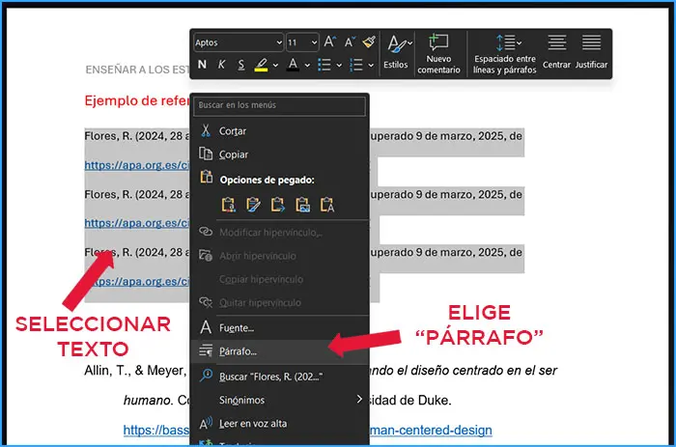
Task: Choose Cortar from the context menu
Action: (279, 131)
